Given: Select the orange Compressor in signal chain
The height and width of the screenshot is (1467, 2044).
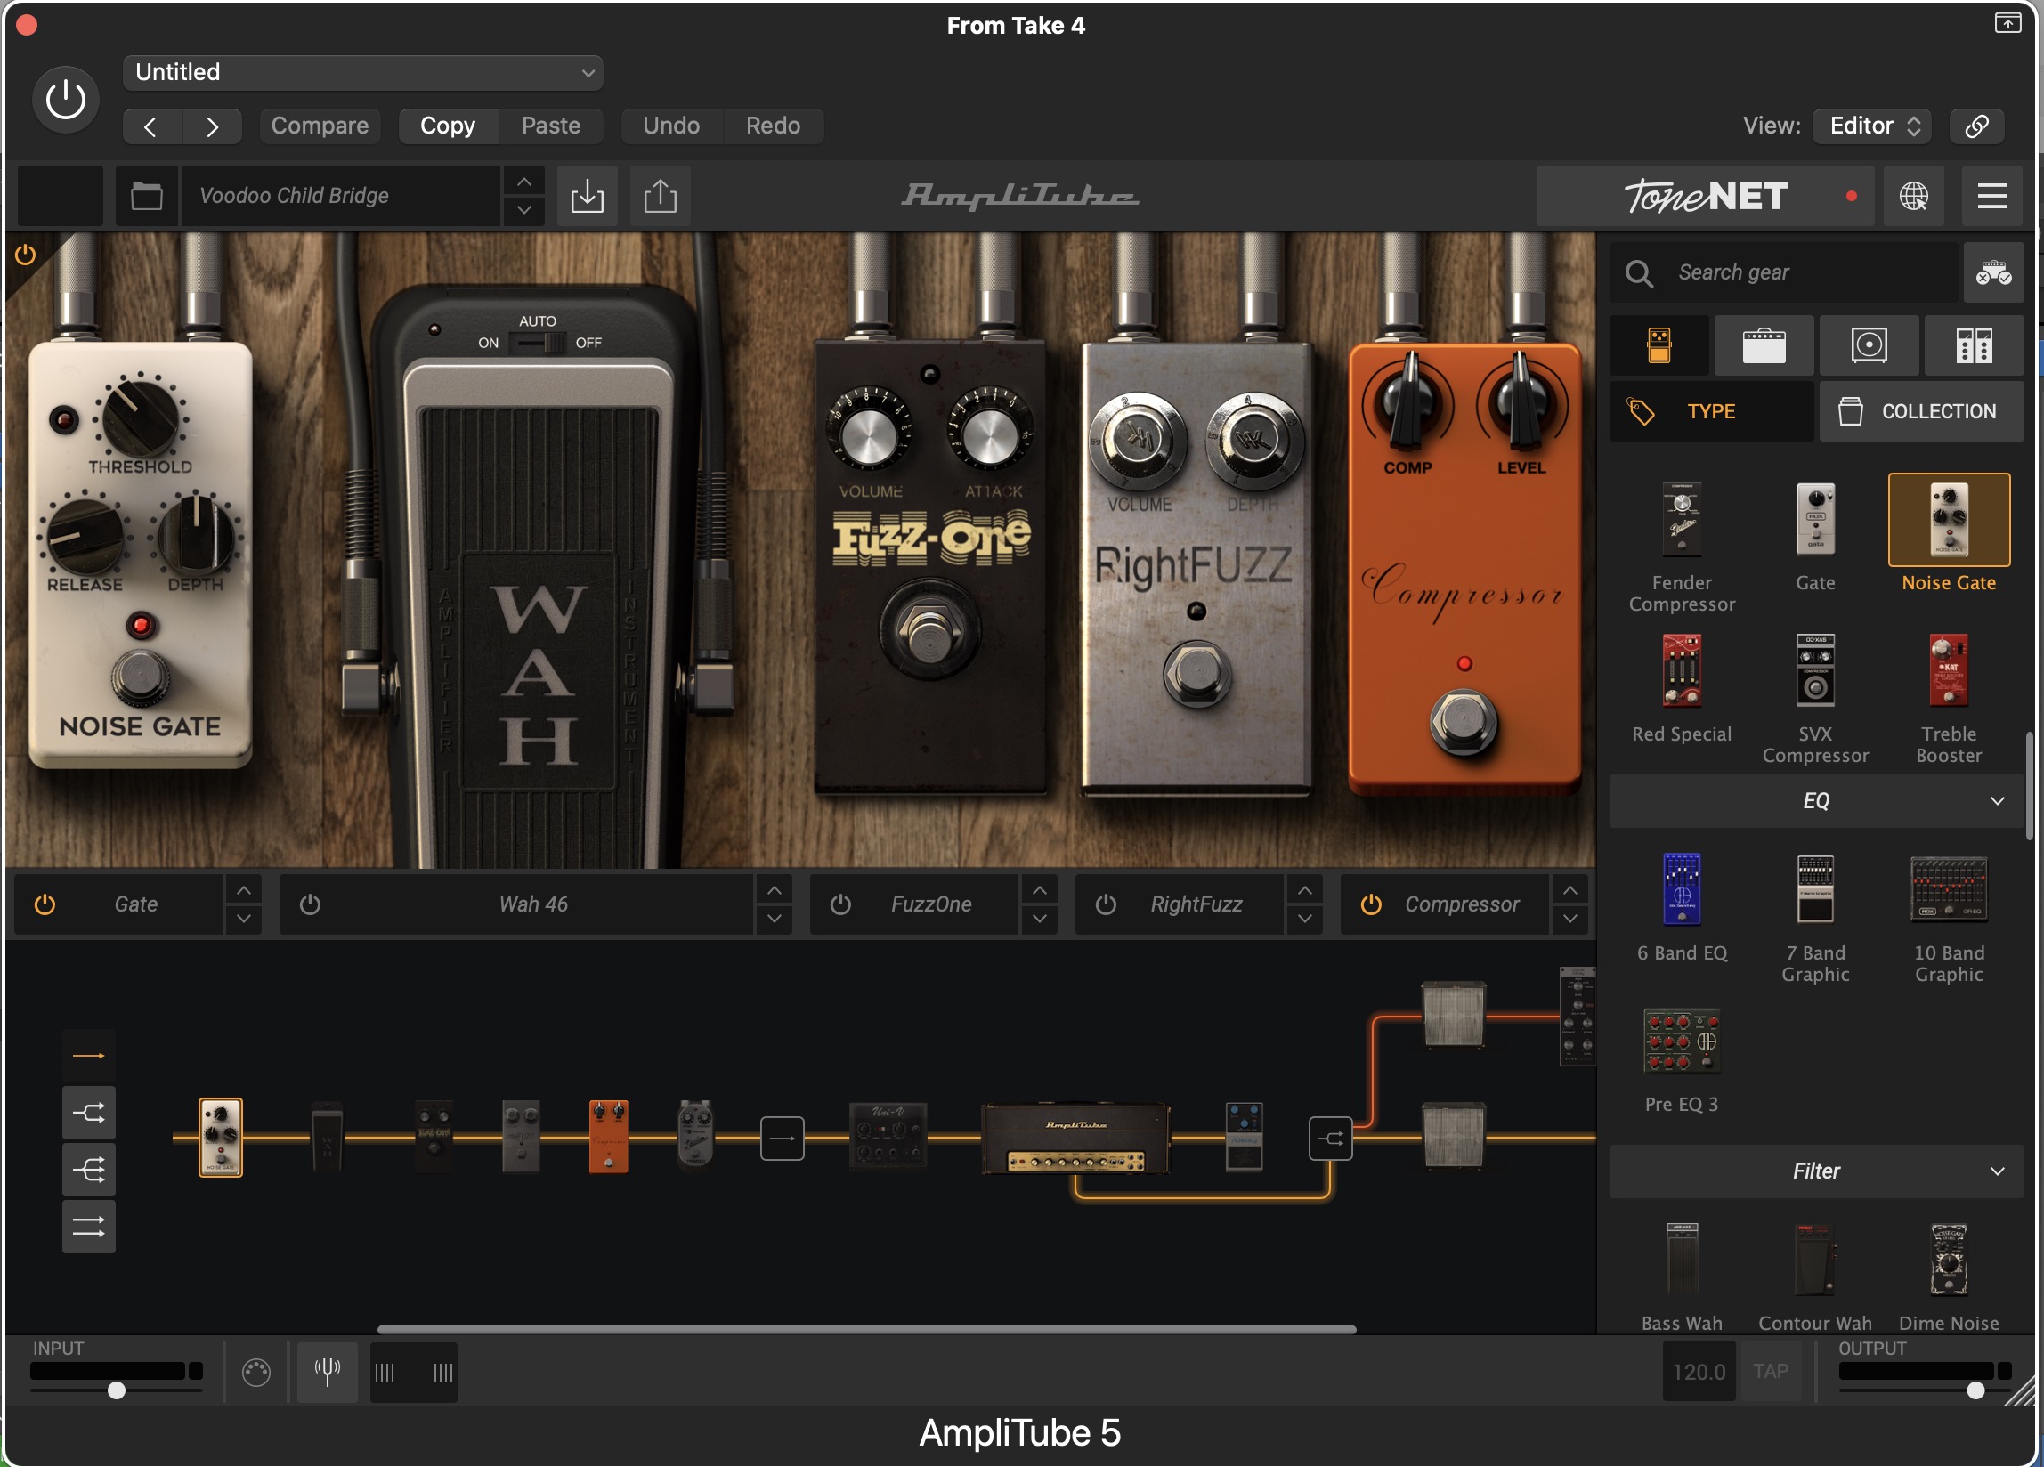Looking at the screenshot, I should (608, 1136).
